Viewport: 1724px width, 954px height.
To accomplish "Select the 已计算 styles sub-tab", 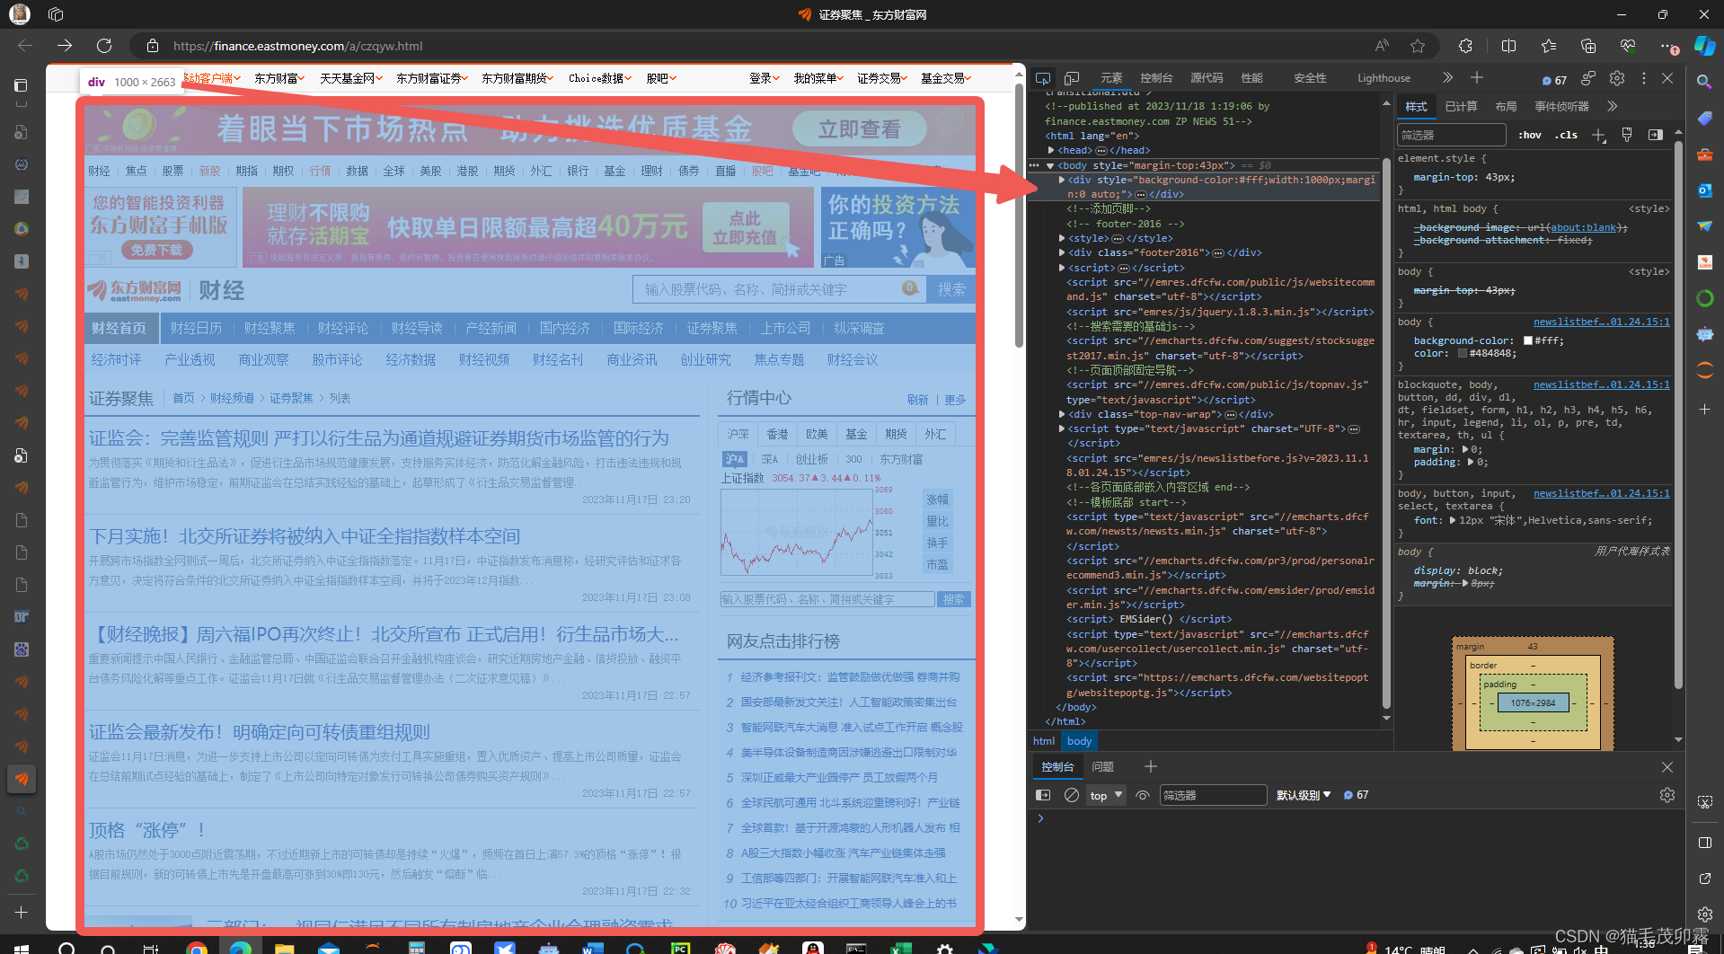I will 1461,106.
